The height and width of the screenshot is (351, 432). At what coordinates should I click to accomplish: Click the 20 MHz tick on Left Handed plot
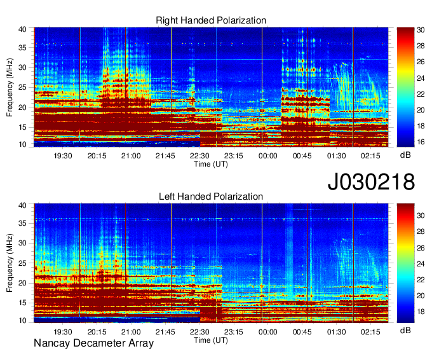click(x=22, y=283)
